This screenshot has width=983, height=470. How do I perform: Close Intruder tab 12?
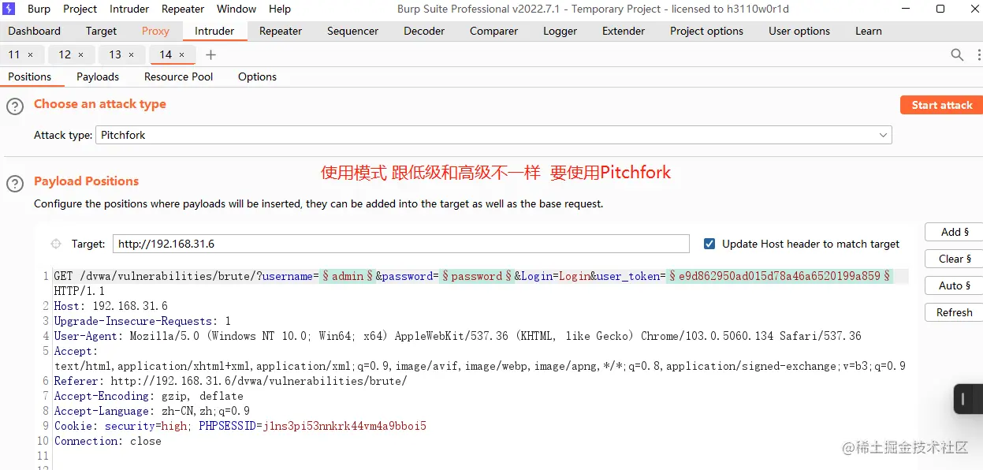[80, 54]
